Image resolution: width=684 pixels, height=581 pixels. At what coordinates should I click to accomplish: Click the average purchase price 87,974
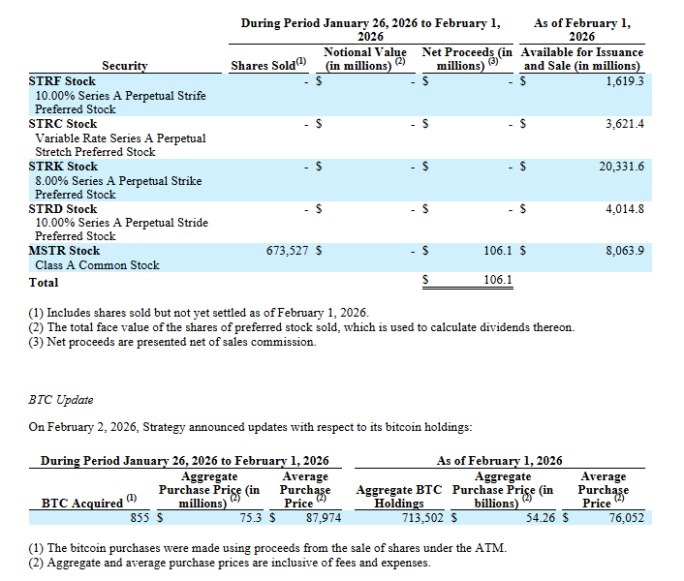[324, 518]
